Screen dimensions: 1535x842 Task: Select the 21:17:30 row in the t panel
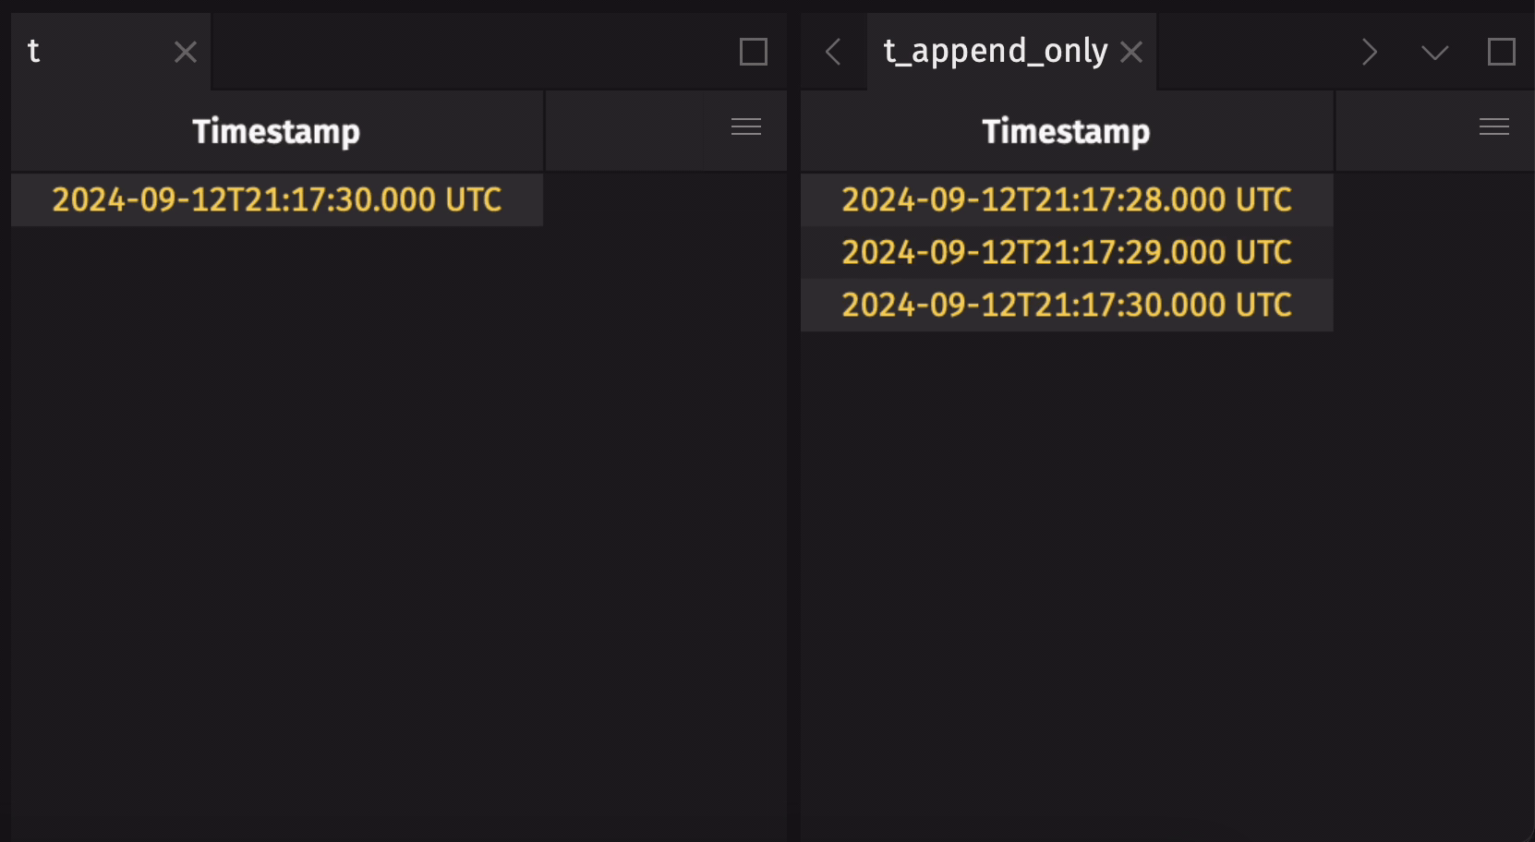[277, 199]
